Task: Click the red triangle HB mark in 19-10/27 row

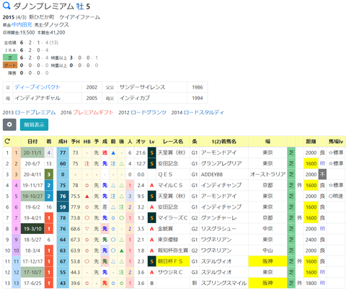Action: (86, 196)
